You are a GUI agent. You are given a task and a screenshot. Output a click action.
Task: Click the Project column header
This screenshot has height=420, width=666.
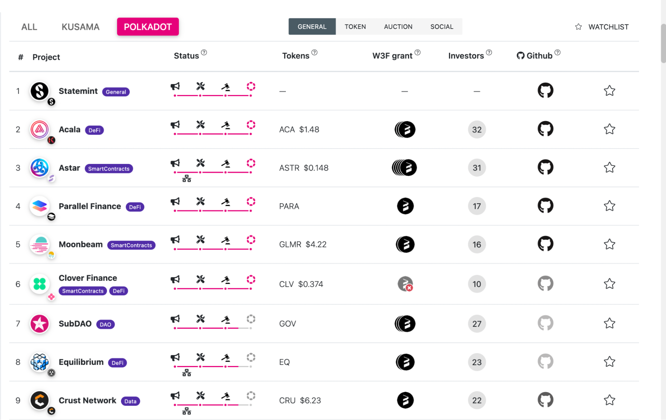46,57
